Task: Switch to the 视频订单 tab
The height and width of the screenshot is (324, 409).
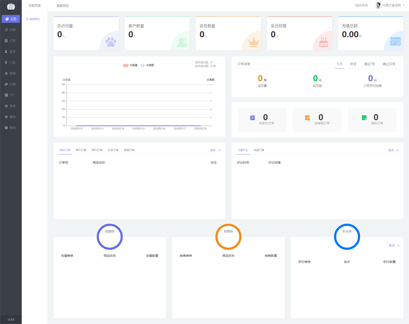Action: point(259,149)
